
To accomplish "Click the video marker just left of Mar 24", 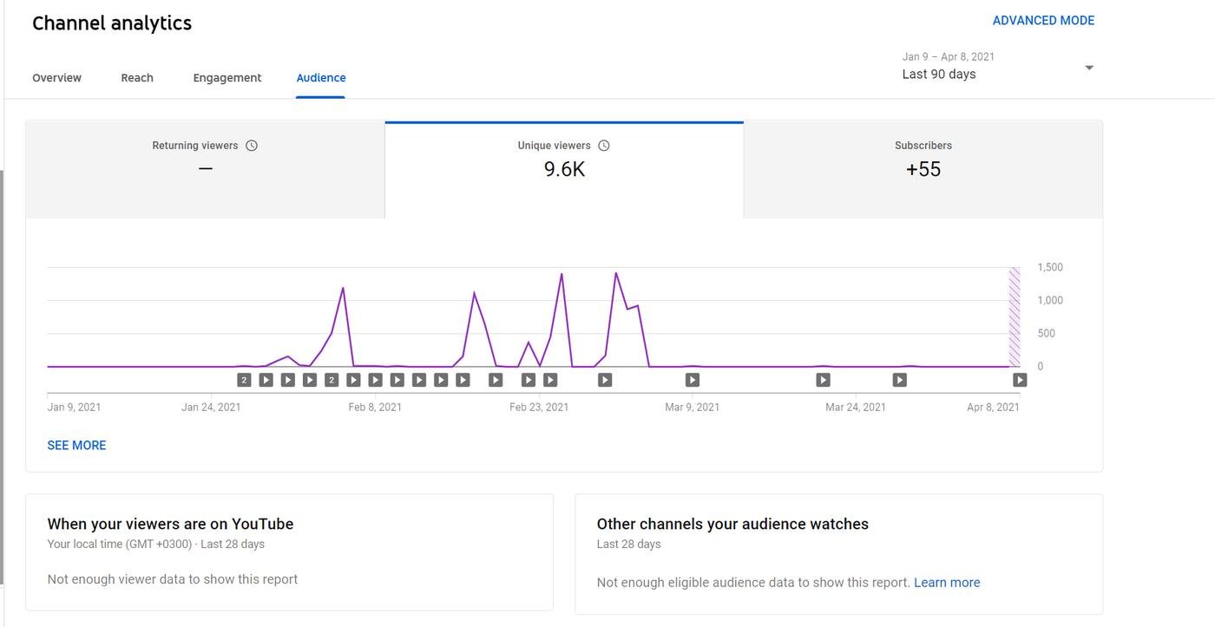I will tap(823, 380).
